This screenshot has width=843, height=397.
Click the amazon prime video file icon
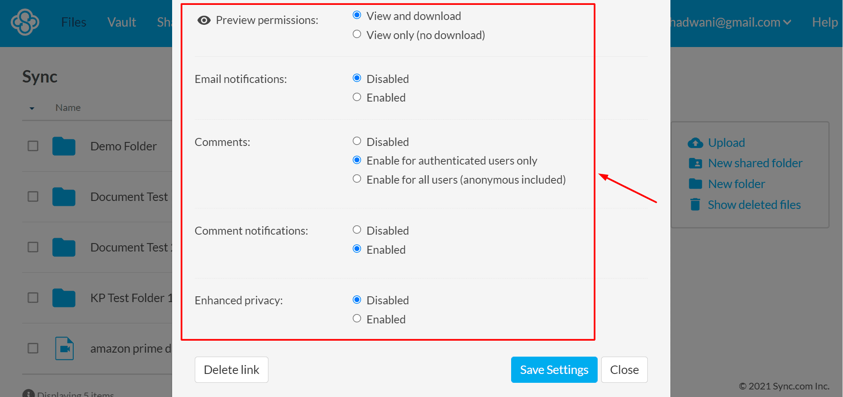coord(64,349)
